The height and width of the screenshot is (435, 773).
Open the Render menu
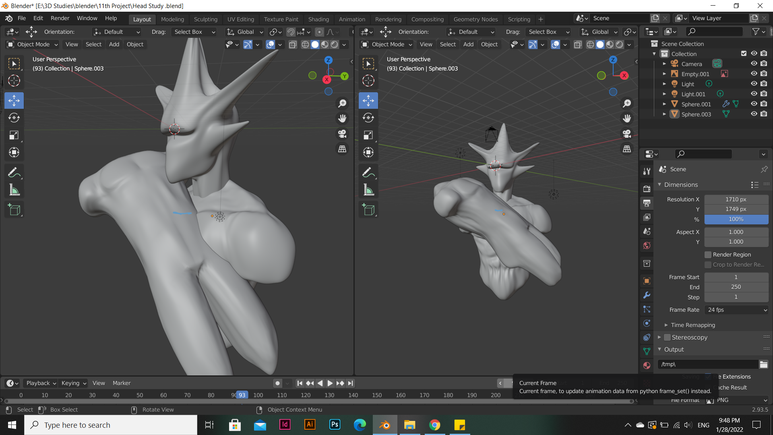tap(60, 18)
